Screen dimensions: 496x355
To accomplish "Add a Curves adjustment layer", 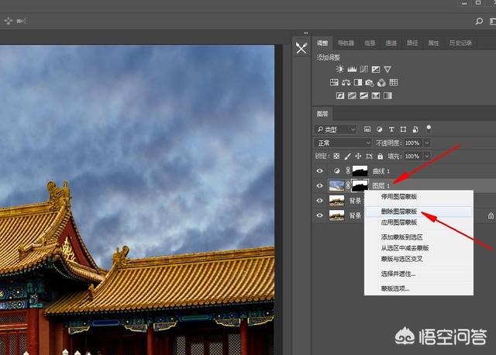I will (363, 69).
